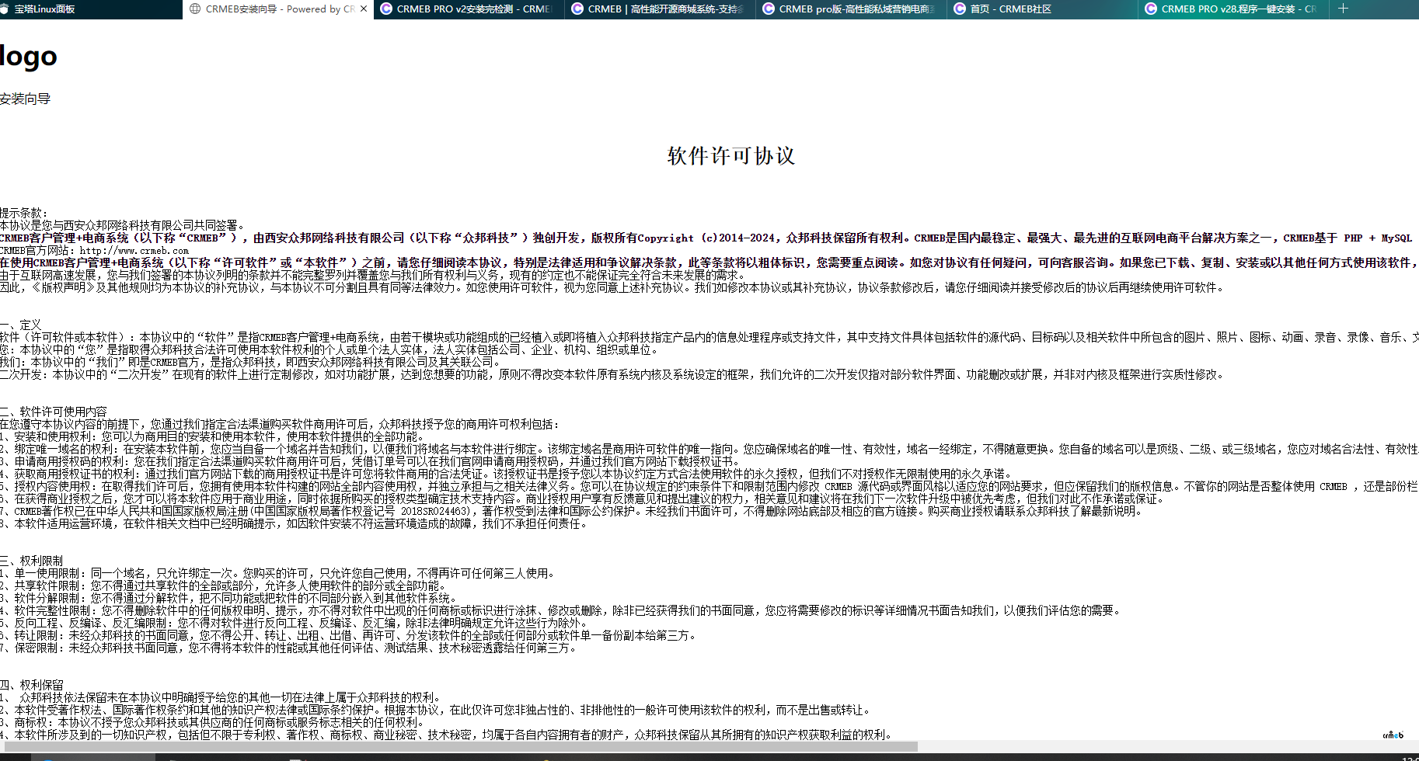The height and width of the screenshot is (761, 1419).
Task: Click the 四、权利保留 section heading
Action: click(31, 685)
